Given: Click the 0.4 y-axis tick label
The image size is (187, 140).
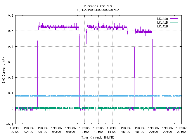Looking at the screenshot, I should click(x=11, y=47).
